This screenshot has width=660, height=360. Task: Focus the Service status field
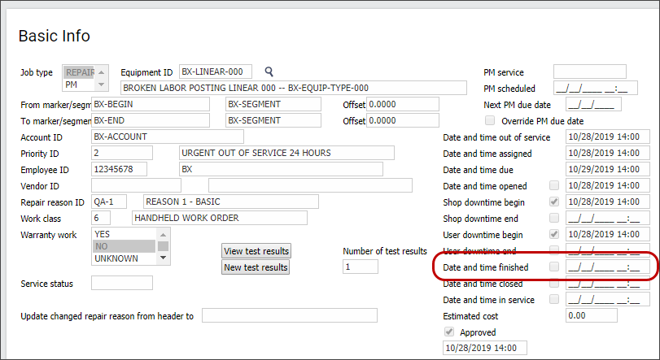121,283
